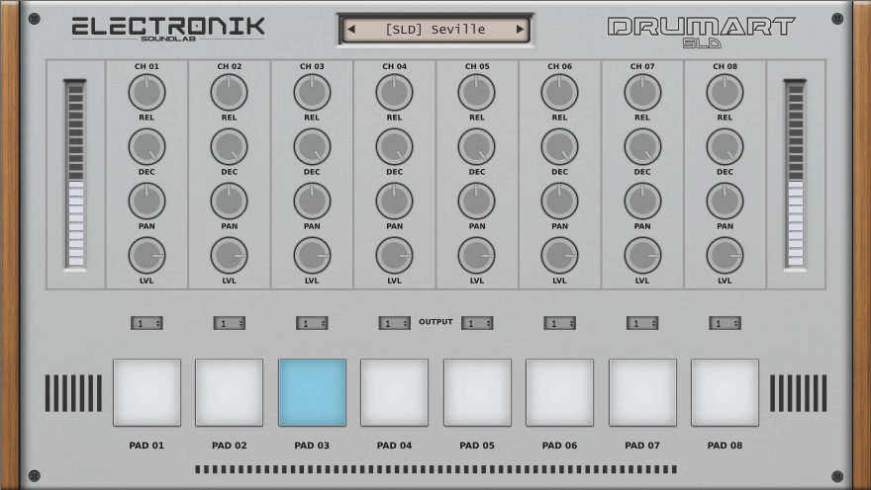Image resolution: width=871 pixels, height=490 pixels.
Task: Go to next preset with right arrow
Action: tap(520, 30)
